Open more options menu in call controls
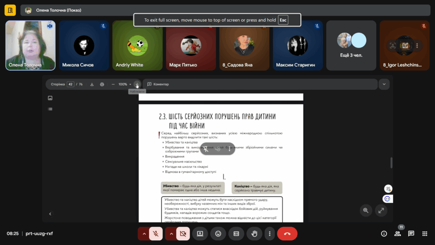Viewport: 435px width, 245px height. pyautogui.click(x=269, y=234)
